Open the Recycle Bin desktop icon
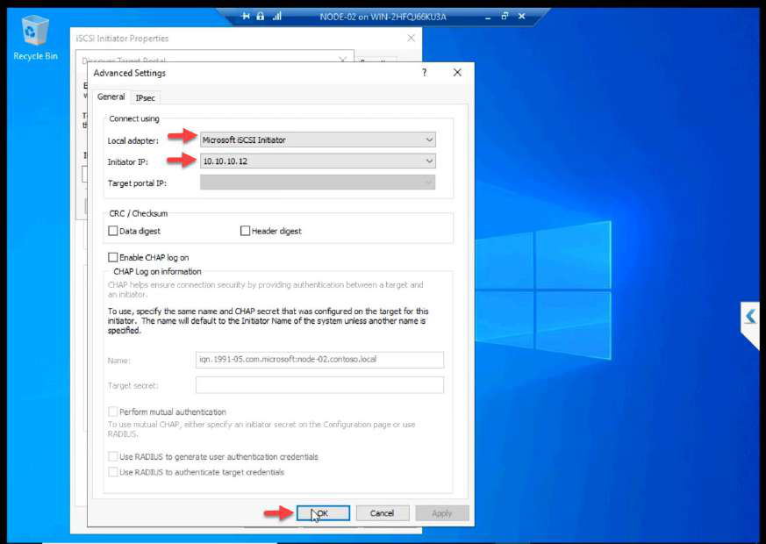 (x=35, y=38)
